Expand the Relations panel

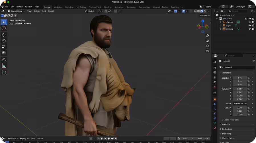221,124
